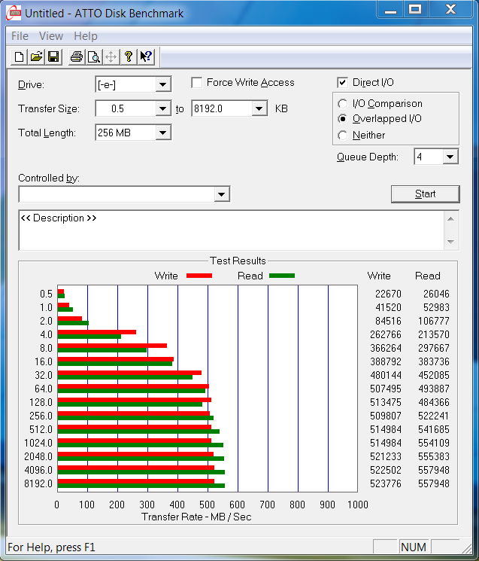
Task: Activate the context help arrow icon
Action: tap(146, 57)
